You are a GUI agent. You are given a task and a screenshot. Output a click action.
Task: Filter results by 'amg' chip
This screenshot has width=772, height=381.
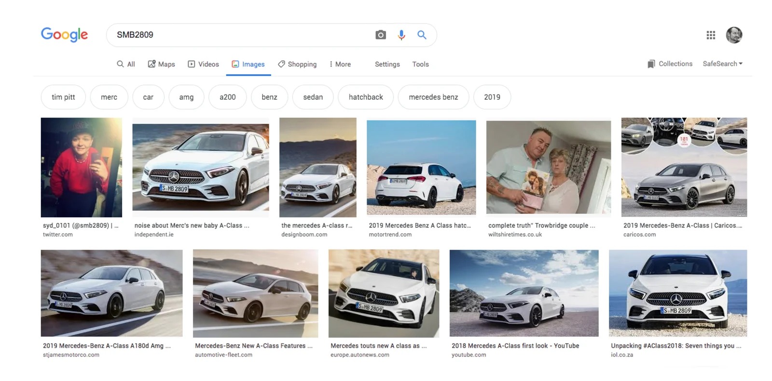click(186, 97)
